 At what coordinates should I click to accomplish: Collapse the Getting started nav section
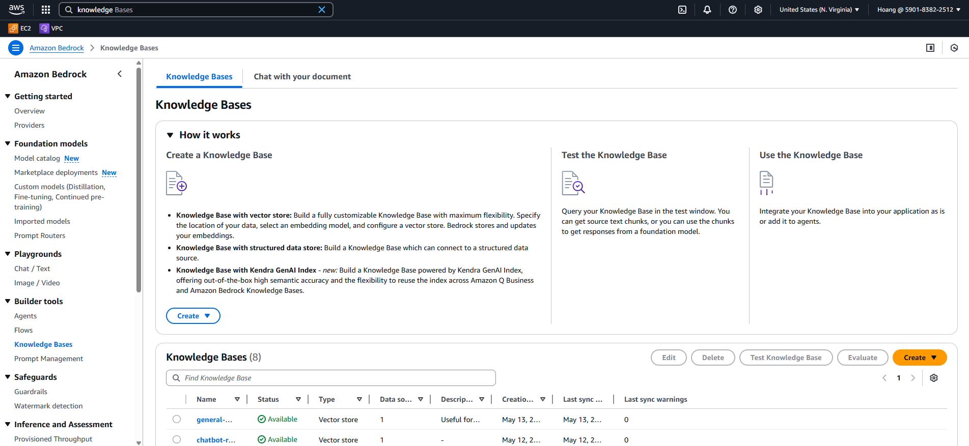point(8,96)
